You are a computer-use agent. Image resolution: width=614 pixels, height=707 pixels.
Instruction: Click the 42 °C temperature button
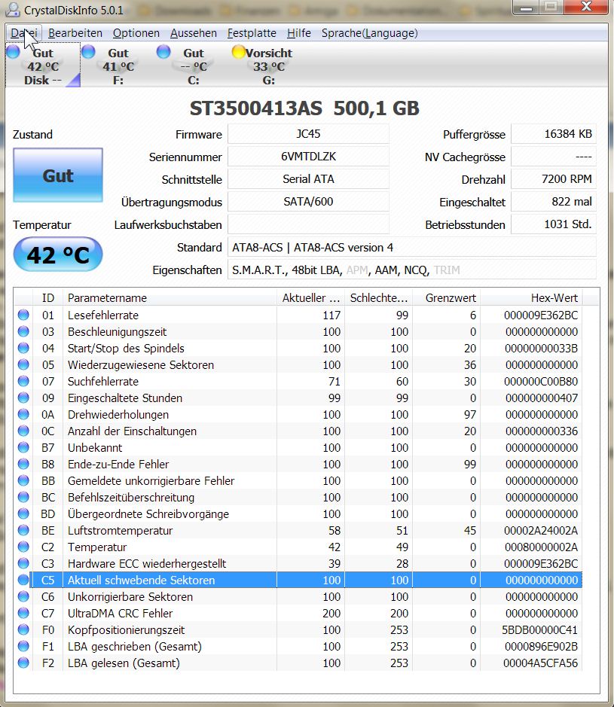58,254
